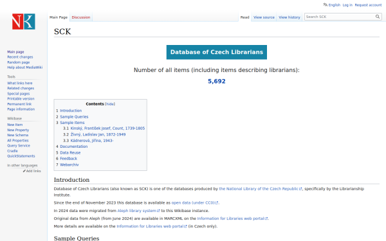Image resolution: width=386 pixels, height=241 pixels.
Task: Jump to Sample Items in contents
Action: click(x=72, y=123)
